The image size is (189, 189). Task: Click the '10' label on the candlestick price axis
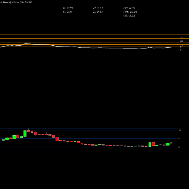tap(180, 130)
